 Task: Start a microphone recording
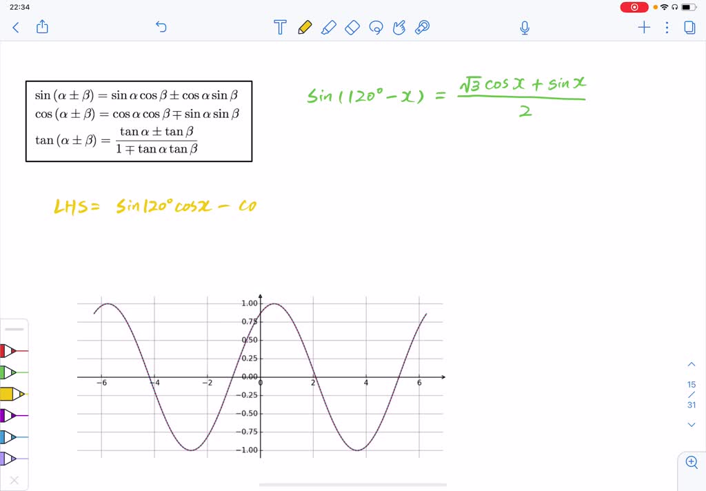click(x=524, y=28)
